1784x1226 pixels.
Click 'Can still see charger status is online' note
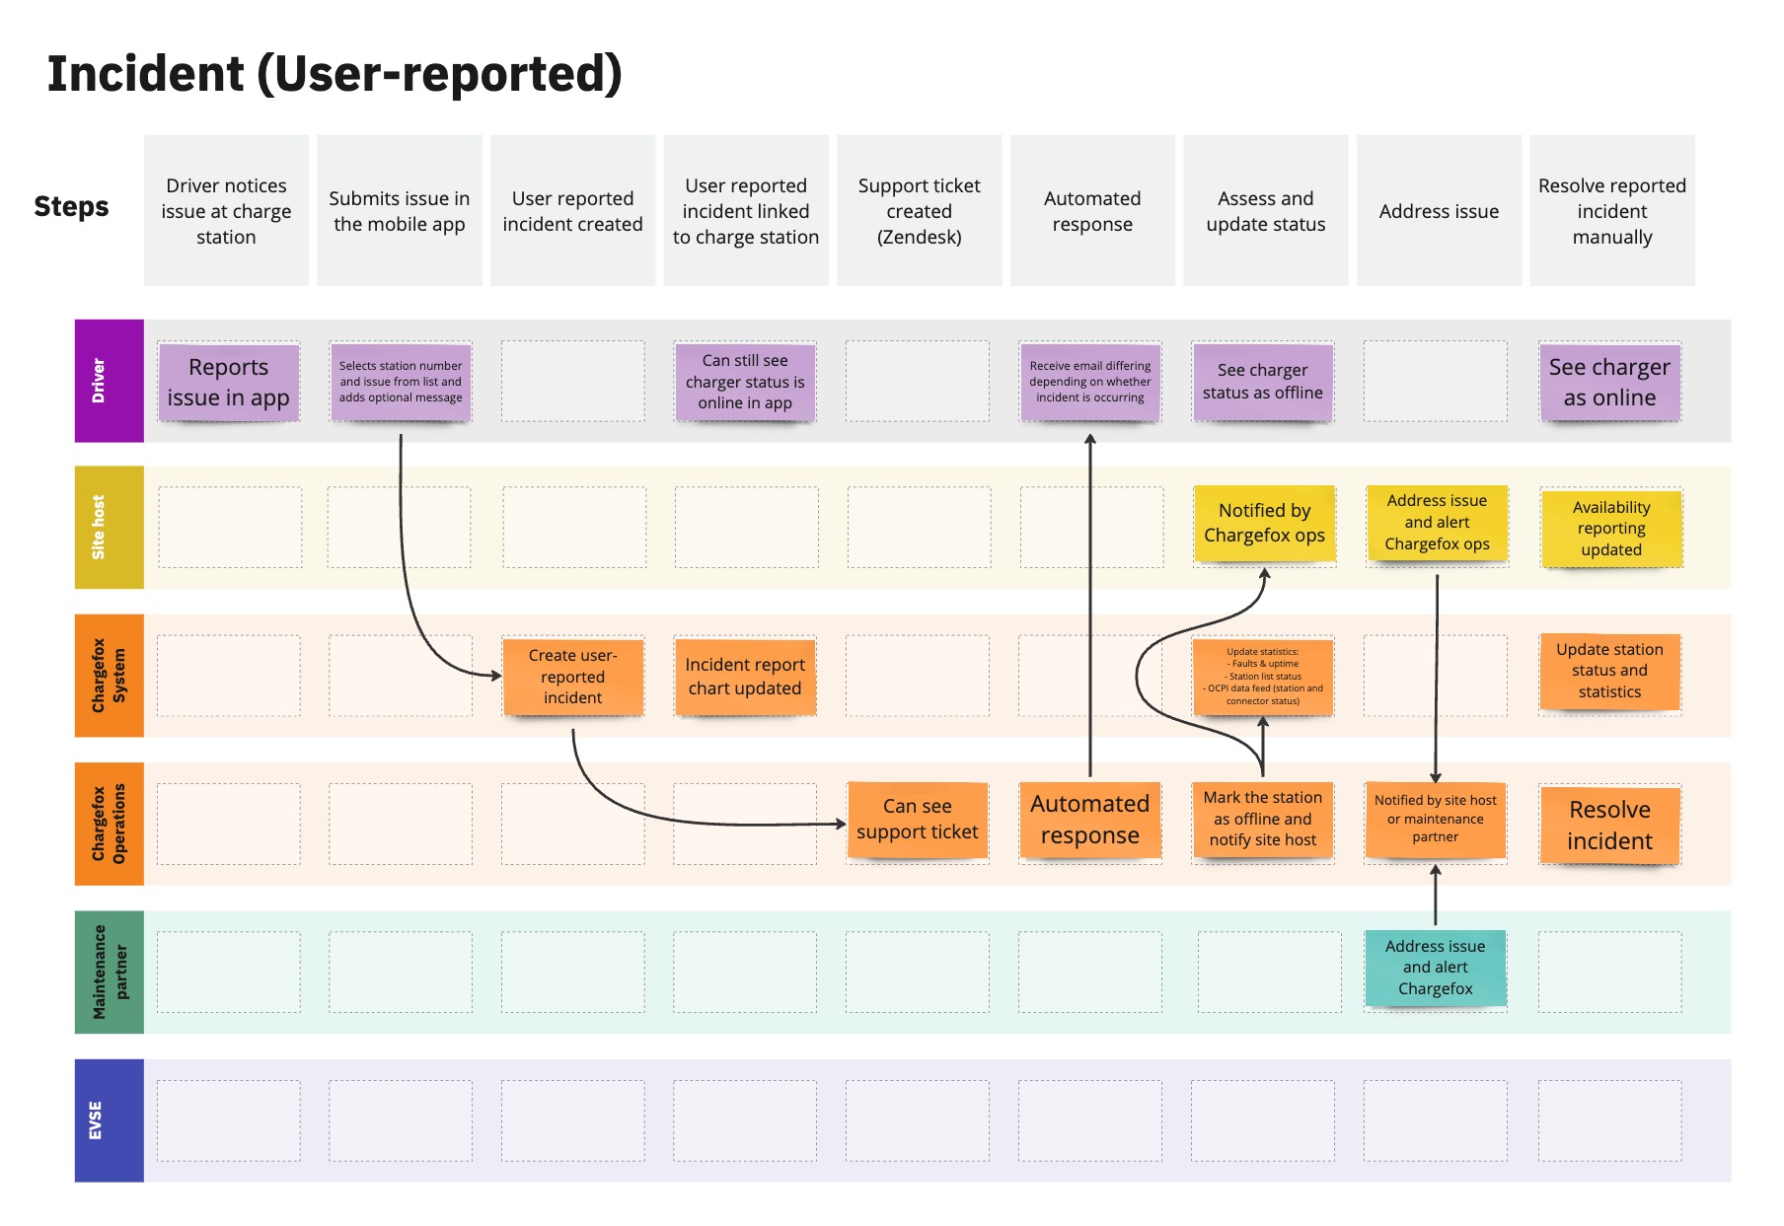(745, 383)
